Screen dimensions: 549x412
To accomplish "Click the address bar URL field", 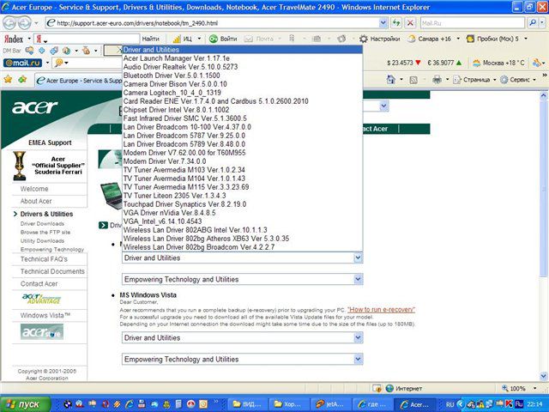I will click(212, 23).
